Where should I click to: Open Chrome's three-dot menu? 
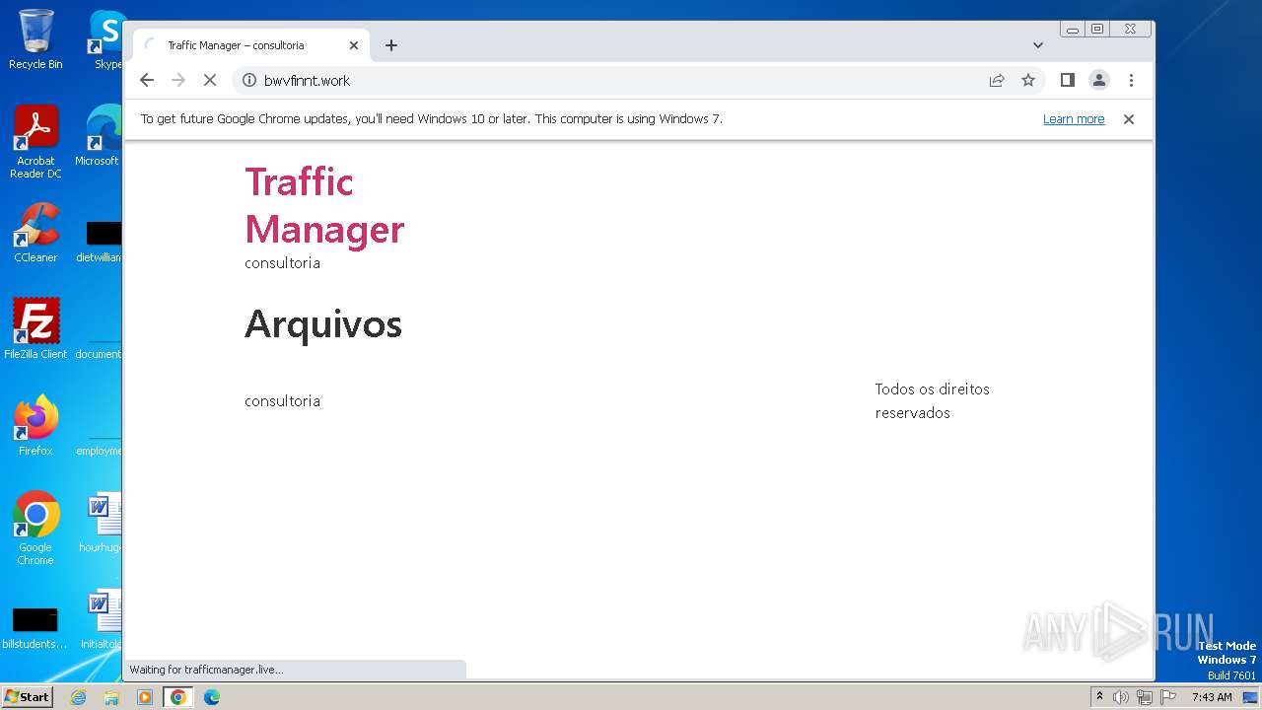1131,81
